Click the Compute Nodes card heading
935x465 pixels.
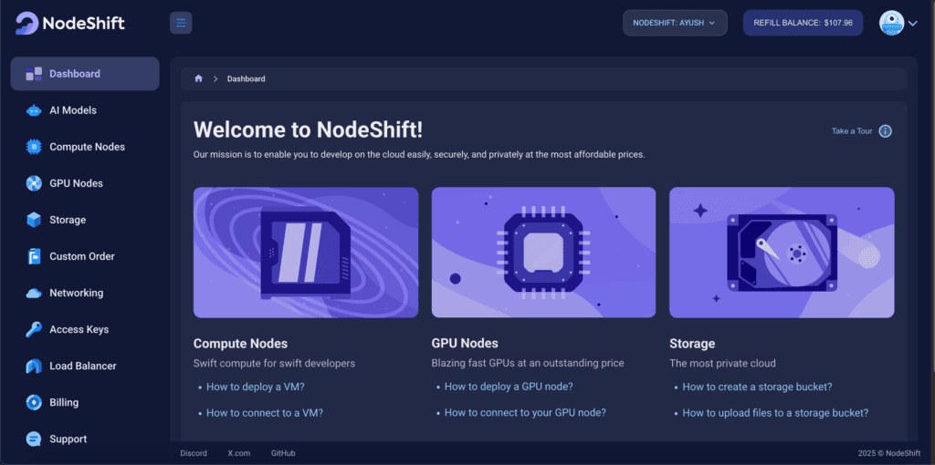tap(240, 344)
